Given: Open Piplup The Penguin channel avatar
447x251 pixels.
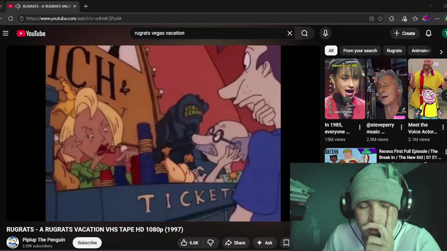Looking at the screenshot, I should click(13, 243).
